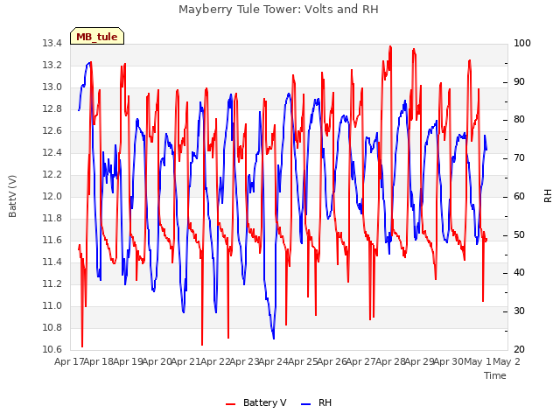Click the 80 RH tick label
The image size is (560, 420).
click(519, 120)
